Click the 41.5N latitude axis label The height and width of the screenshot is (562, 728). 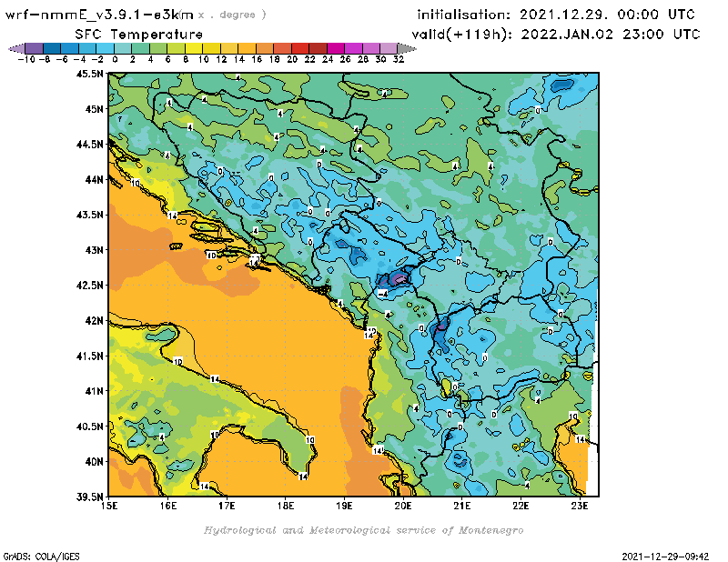click(x=89, y=356)
